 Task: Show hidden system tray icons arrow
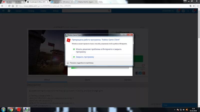175,110
